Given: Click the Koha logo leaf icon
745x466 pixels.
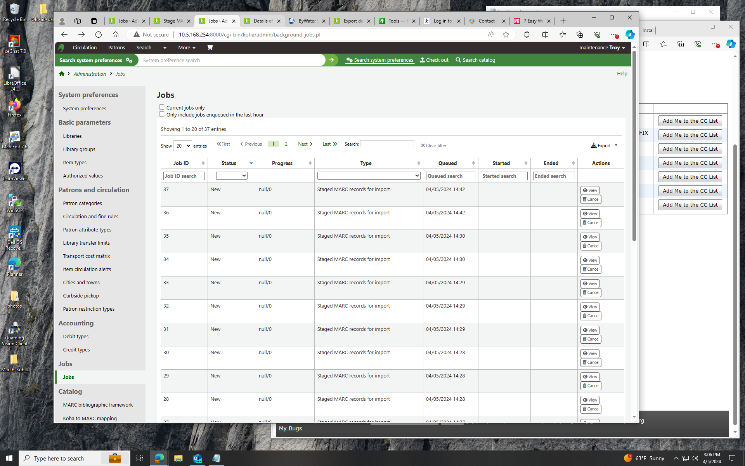Looking at the screenshot, I should (61, 48).
